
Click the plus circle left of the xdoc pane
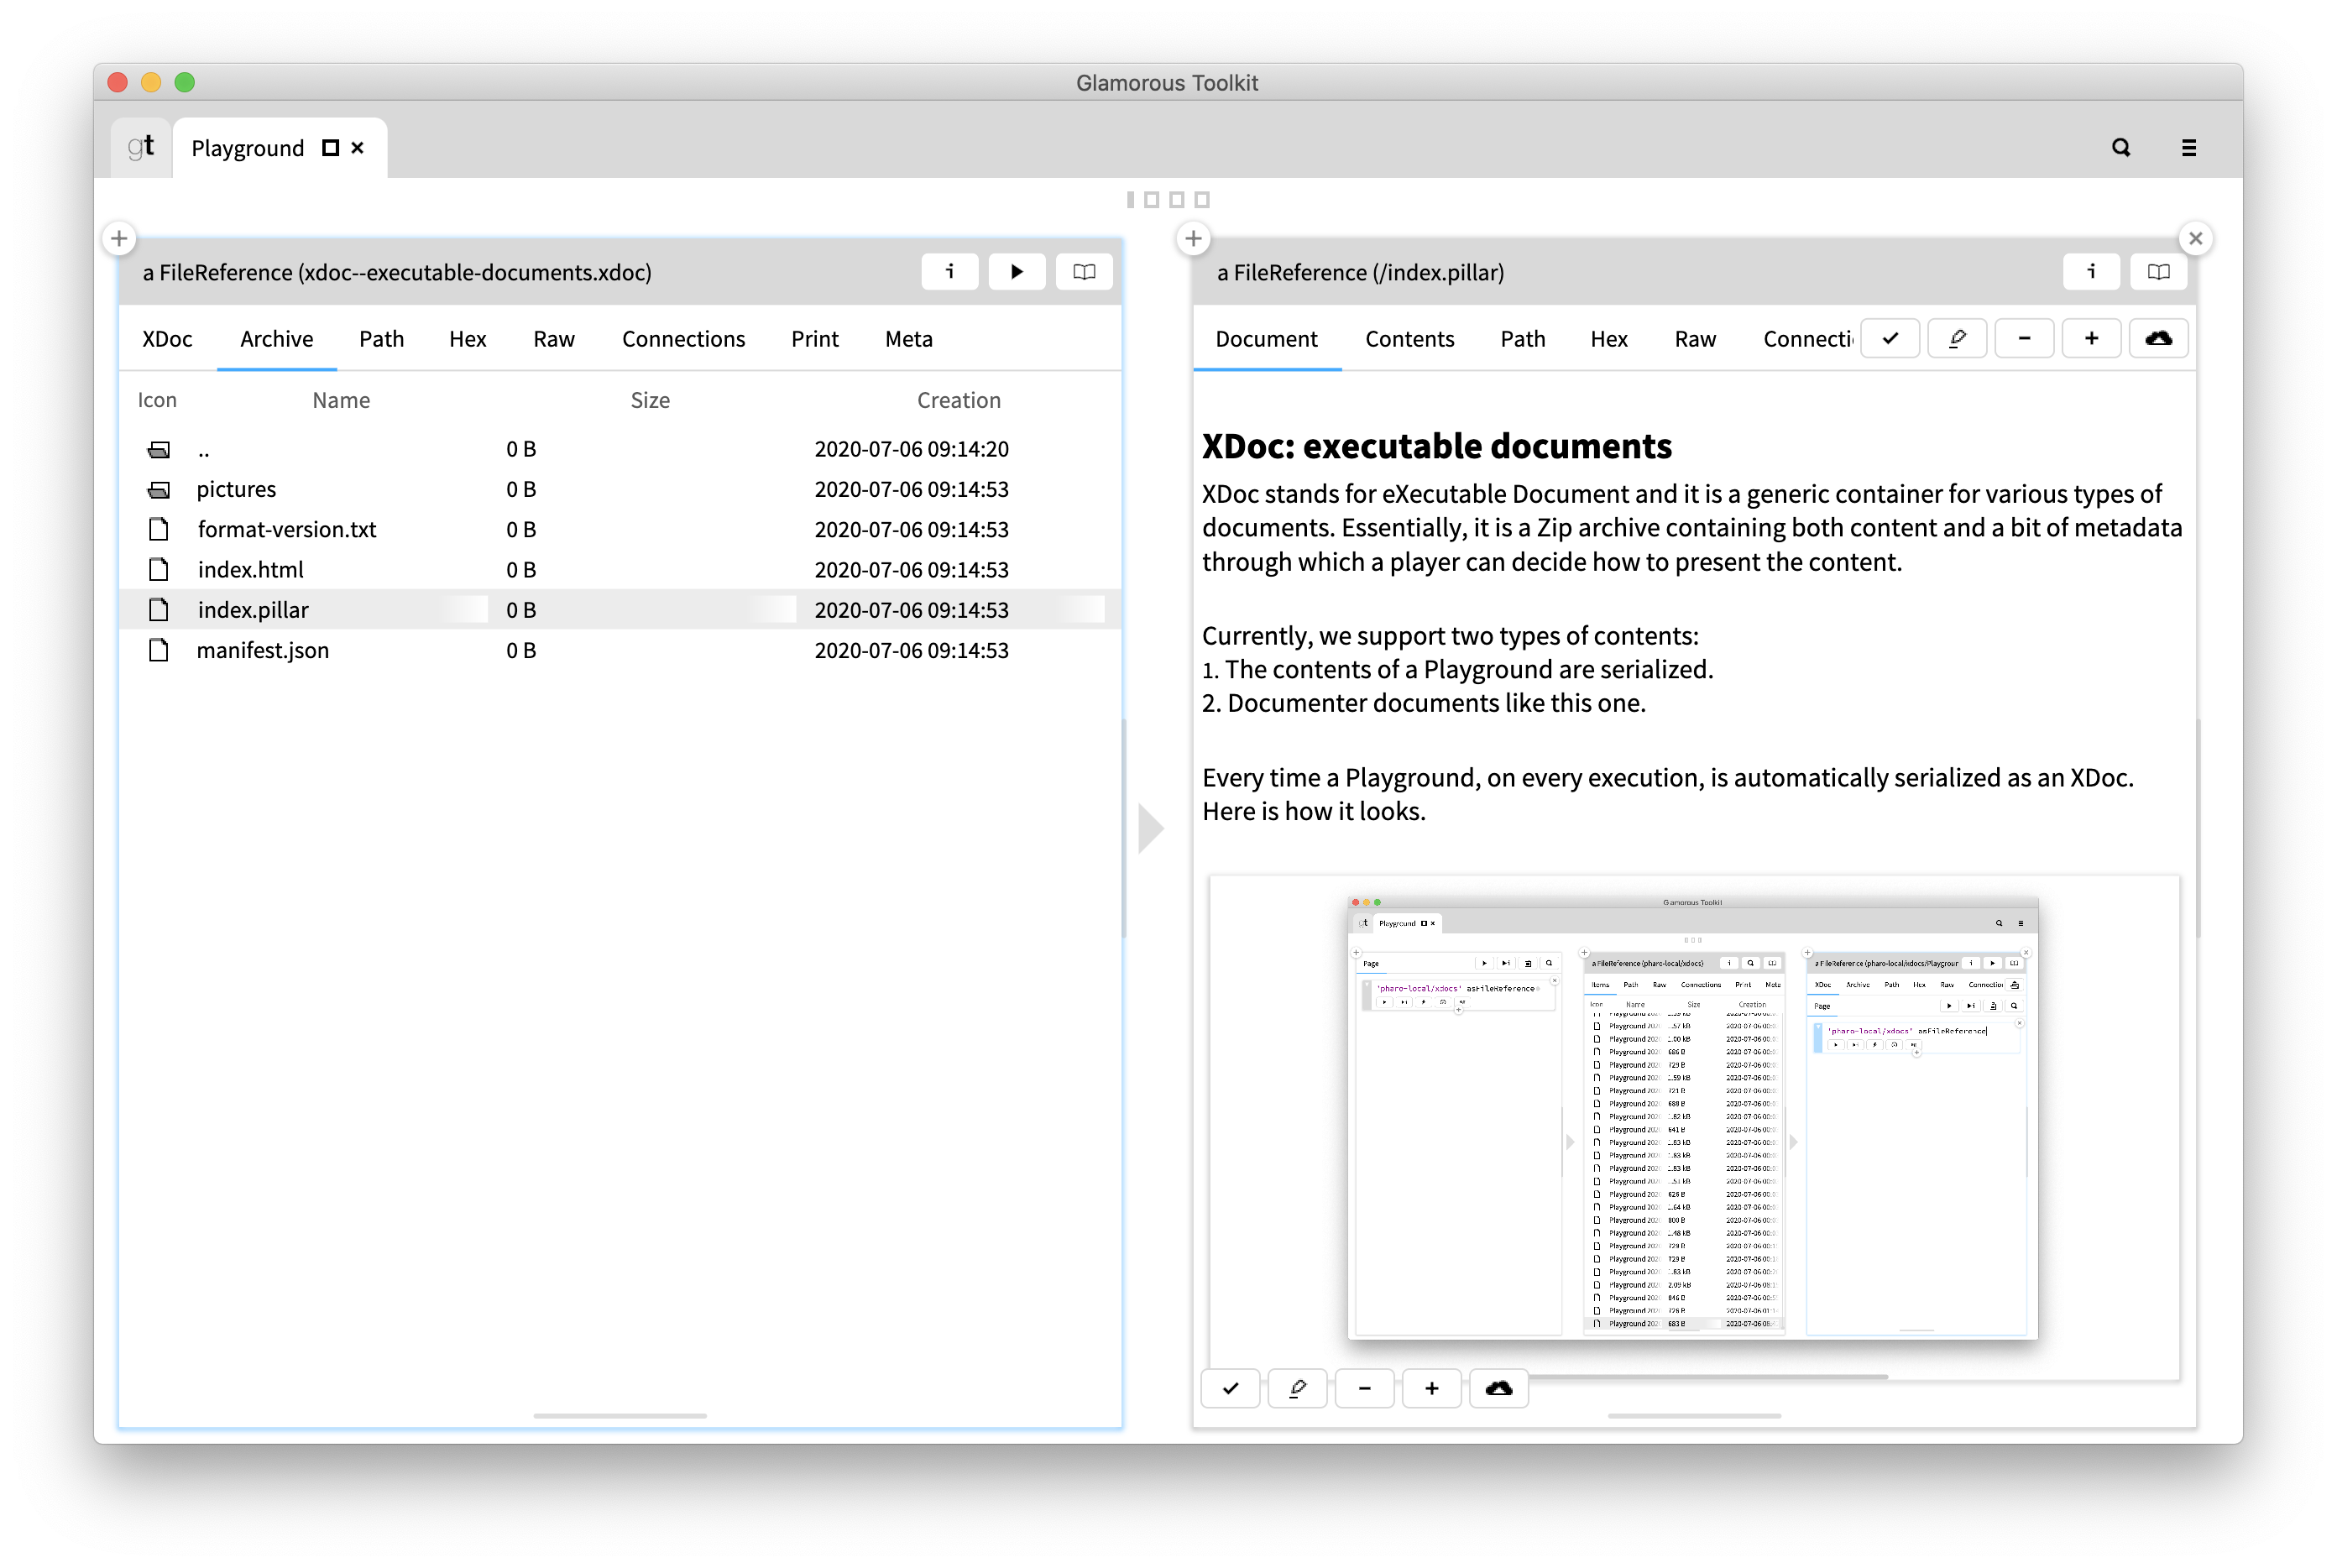coord(119,238)
